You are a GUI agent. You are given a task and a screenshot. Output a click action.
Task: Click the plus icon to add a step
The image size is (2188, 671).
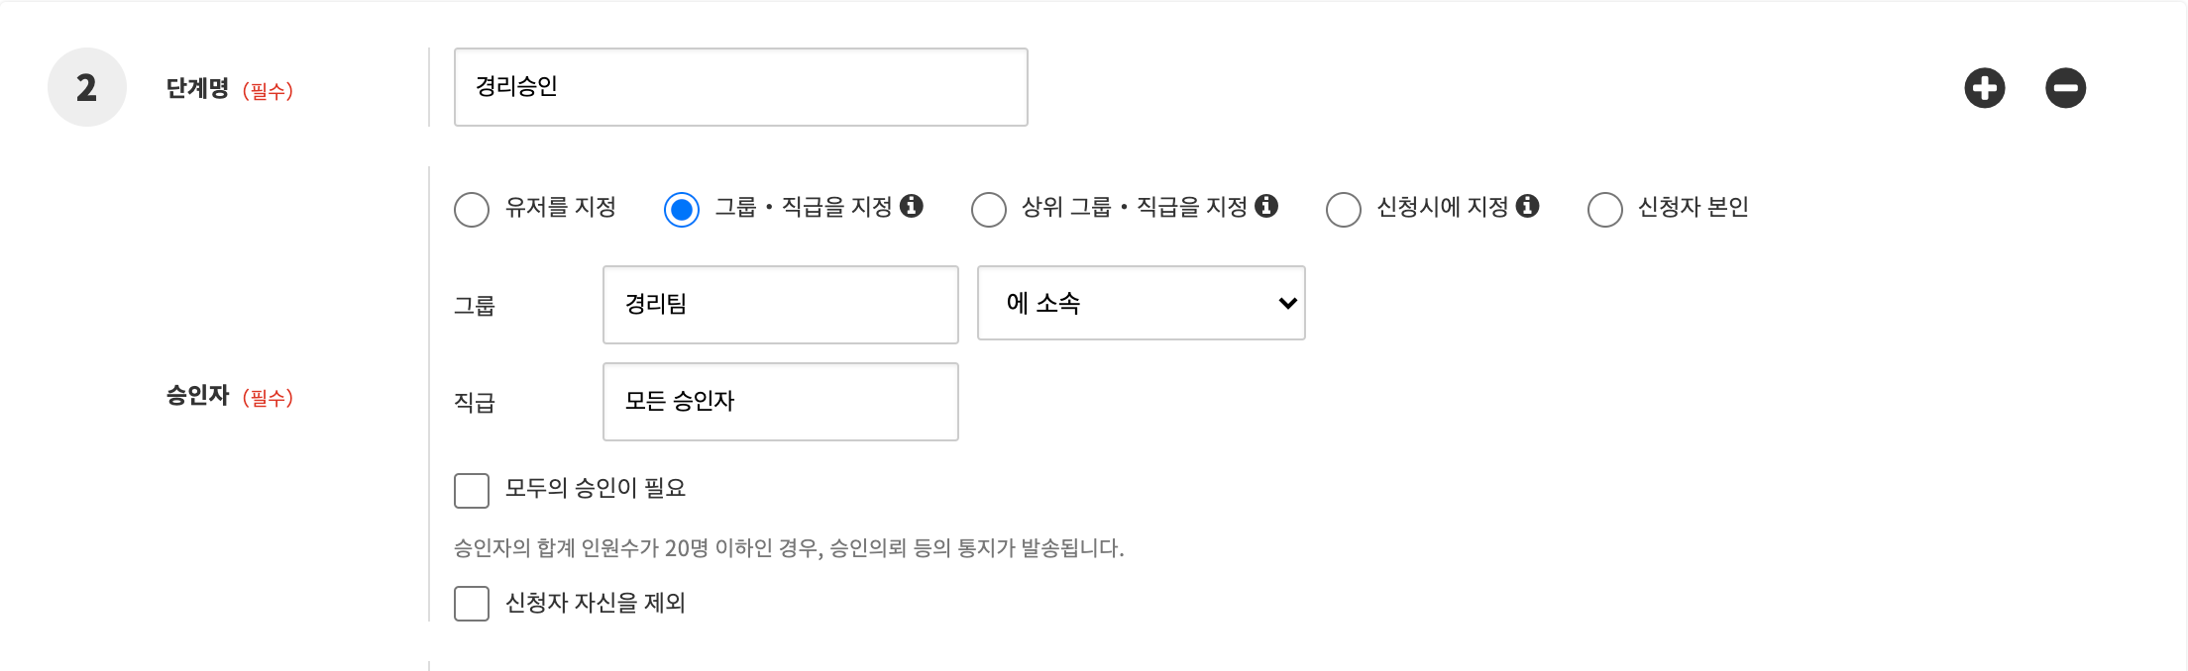[x=1984, y=88]
